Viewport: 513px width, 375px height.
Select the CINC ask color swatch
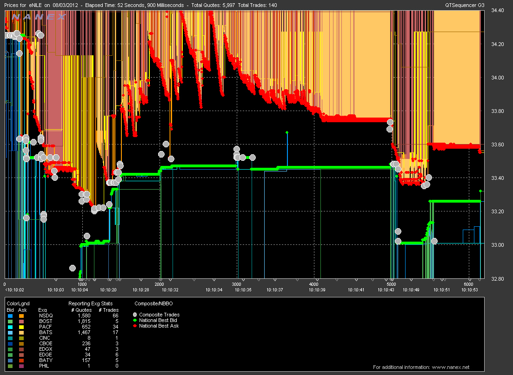[x=21, y=338]
